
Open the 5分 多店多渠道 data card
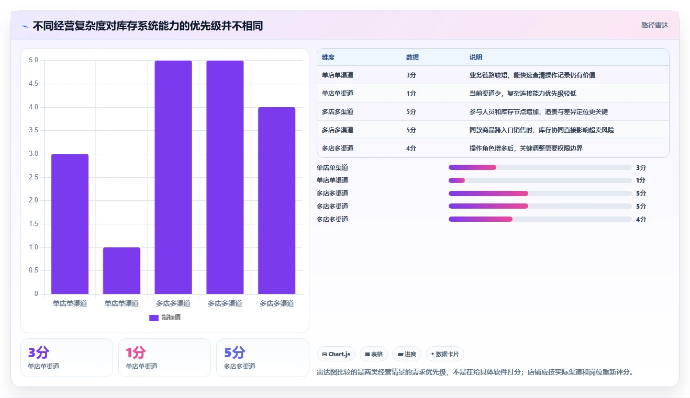click(263, 358)
